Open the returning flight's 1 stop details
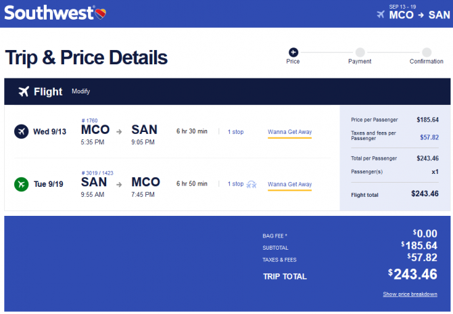 [235, 184]
